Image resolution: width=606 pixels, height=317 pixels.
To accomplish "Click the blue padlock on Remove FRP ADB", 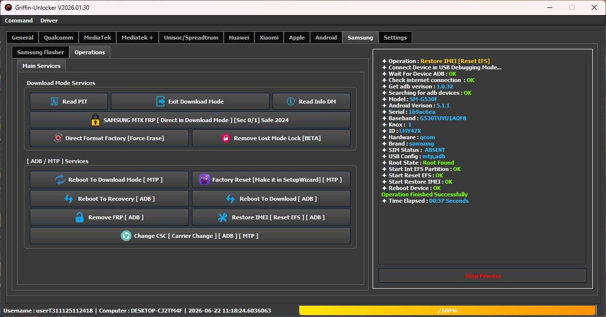I will tap(80, 217).
